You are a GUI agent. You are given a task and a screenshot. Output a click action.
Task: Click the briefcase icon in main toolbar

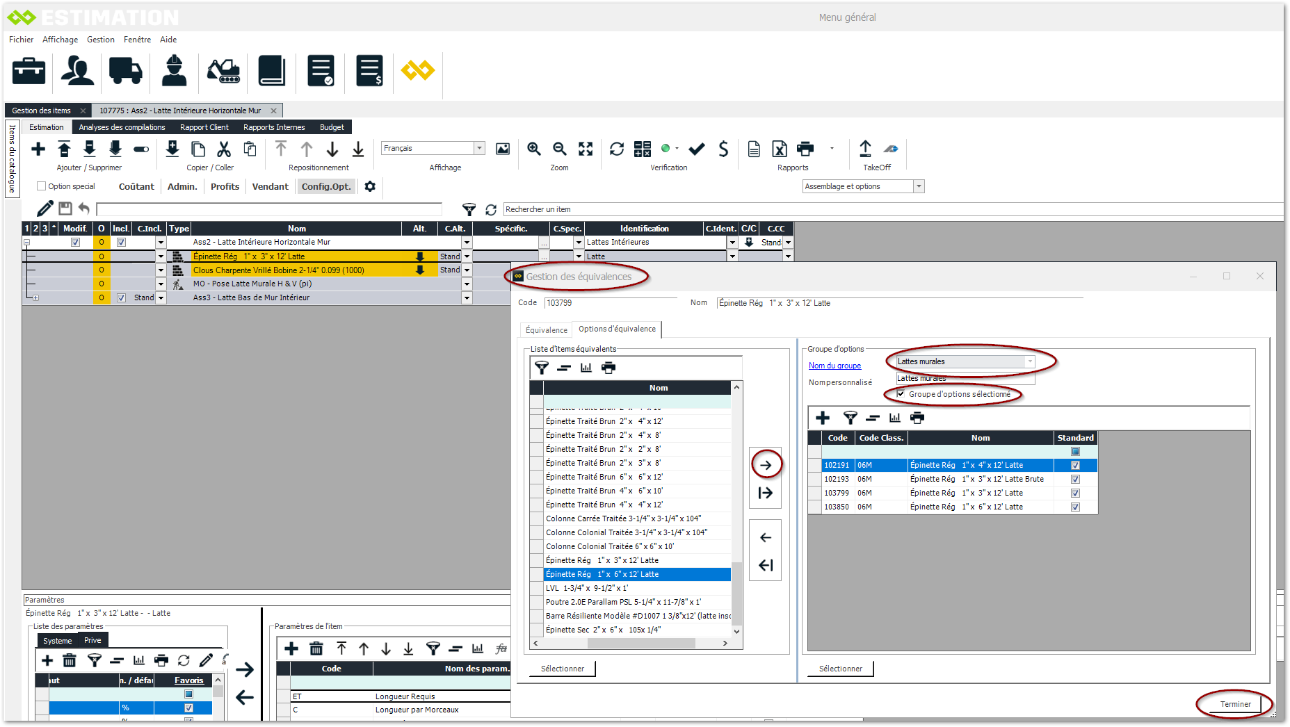point(29,71)
